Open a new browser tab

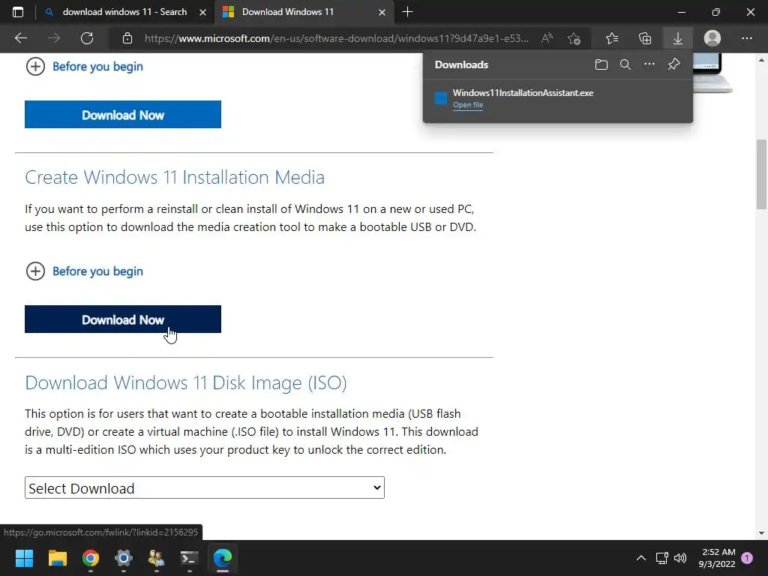(407, 12)
